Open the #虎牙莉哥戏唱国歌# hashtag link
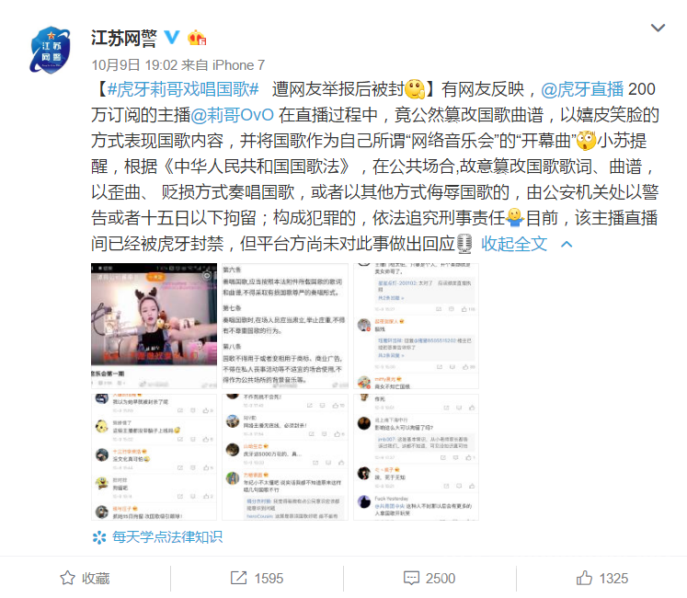This screenshot has width=687, height=598. [x=183, y=89]
